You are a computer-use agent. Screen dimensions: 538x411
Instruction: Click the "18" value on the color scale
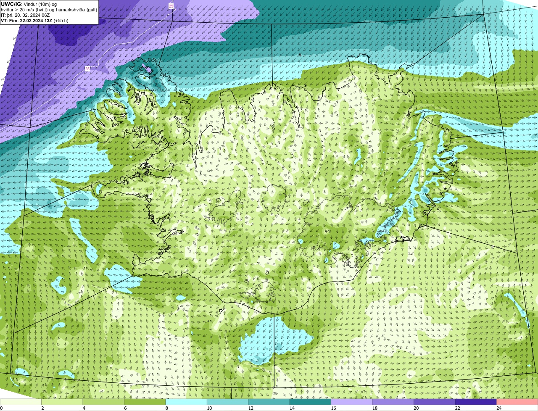(375, 408)
